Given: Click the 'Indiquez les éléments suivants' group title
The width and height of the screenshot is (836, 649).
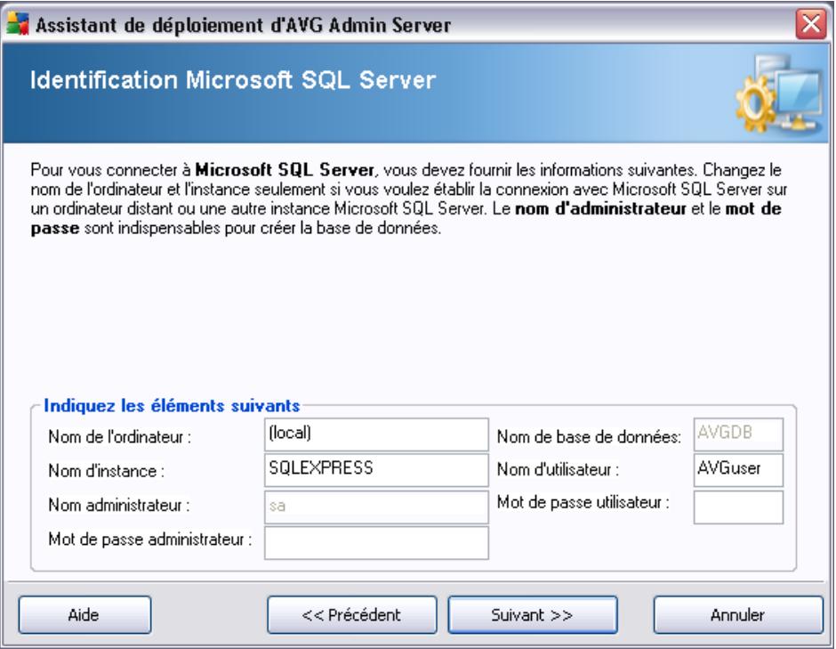Looking at the screenshot, I should click(x=172, y=406).
